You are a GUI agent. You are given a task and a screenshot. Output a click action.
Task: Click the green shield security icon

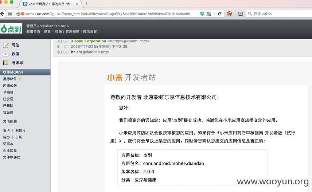click(x=202, y=14)
